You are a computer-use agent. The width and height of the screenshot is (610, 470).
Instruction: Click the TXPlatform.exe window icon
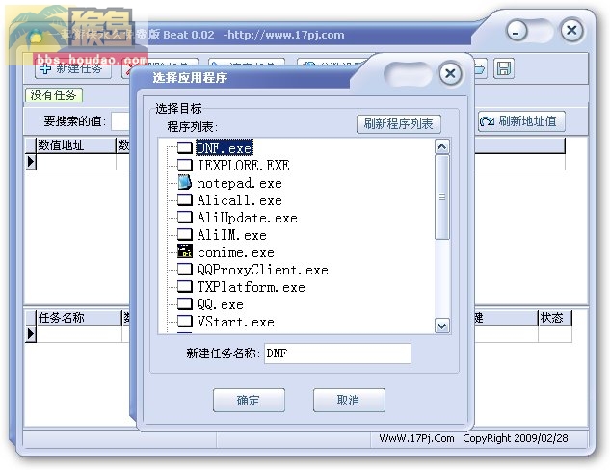pyautogui.click(x=185, y=286)
